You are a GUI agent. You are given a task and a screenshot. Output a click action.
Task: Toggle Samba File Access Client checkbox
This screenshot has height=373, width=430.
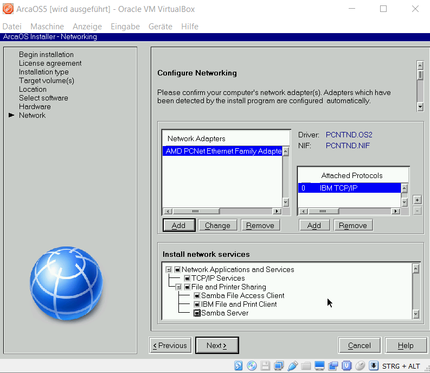(197, 295)
